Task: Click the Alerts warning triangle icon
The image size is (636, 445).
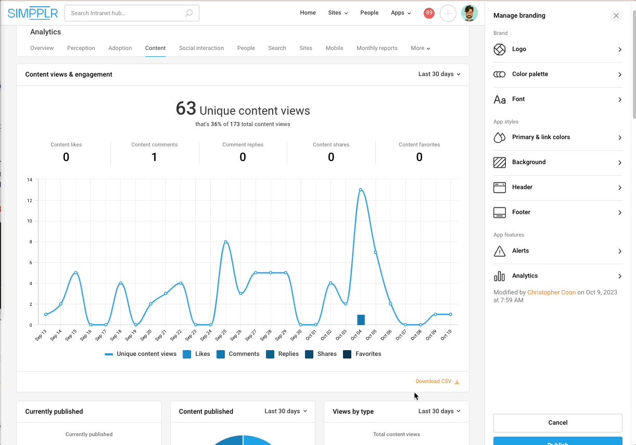Action: coord(500,251)
